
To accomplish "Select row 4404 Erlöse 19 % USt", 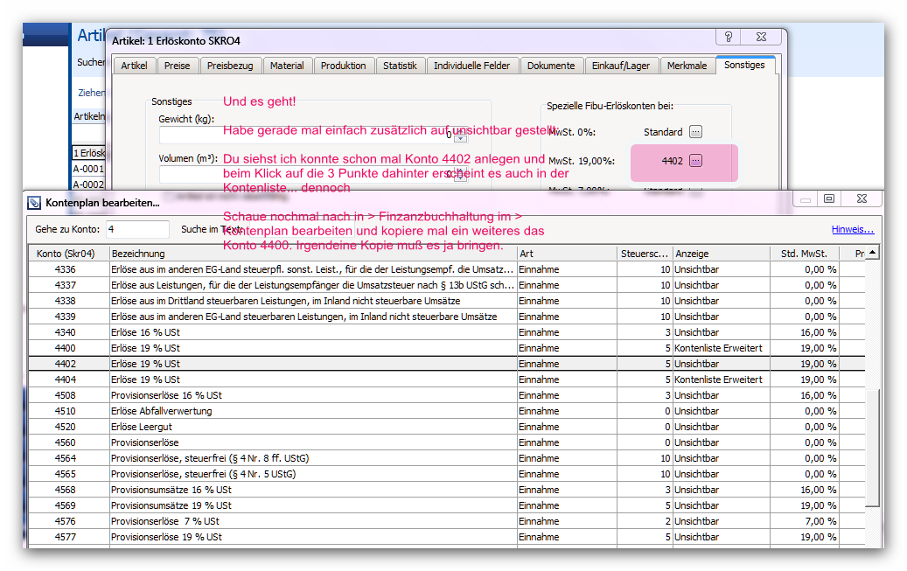I will [447, 380].
